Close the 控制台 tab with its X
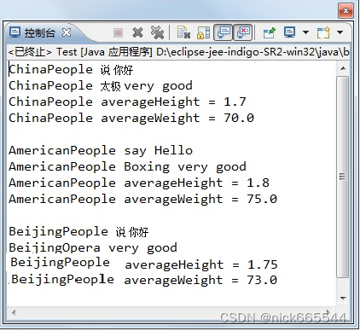This screenshot has width=360, height=331. tap(67, 32)
